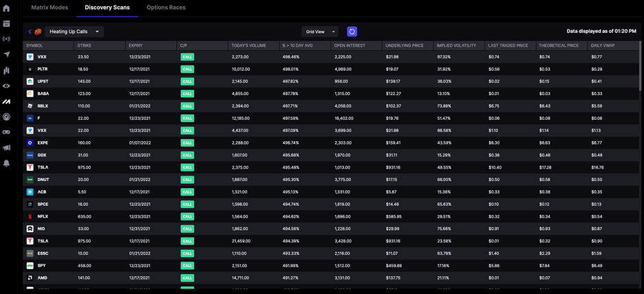Click the SPCE symbol text
This screenshot has width=644, height=294.
pos(43,204)
